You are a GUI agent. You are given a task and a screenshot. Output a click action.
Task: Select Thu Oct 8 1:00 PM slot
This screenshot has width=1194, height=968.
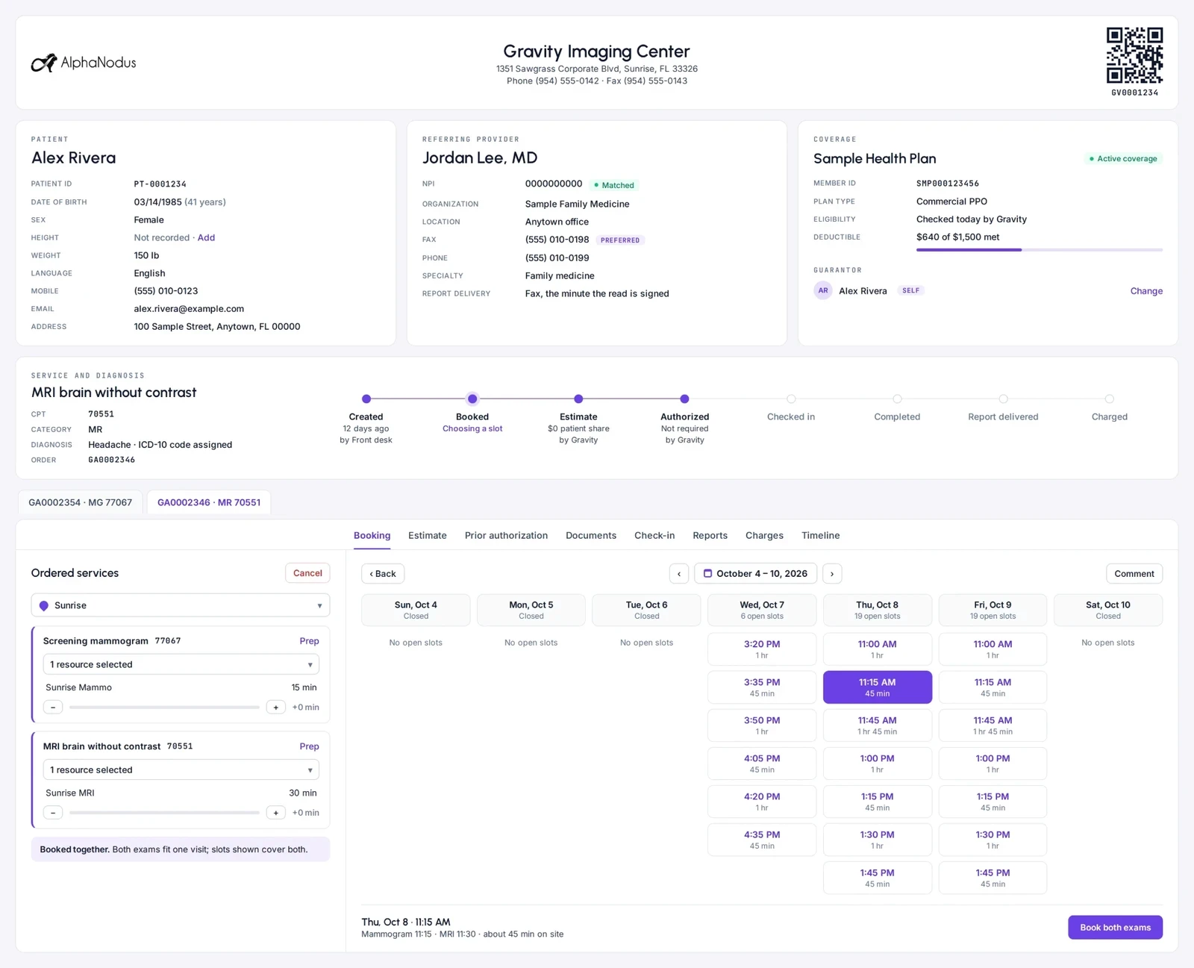coord(878,764)
